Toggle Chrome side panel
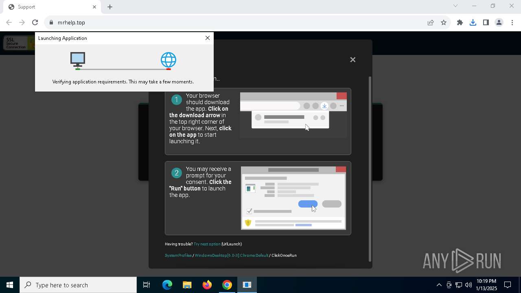521x293 pixels. point(486,22)
